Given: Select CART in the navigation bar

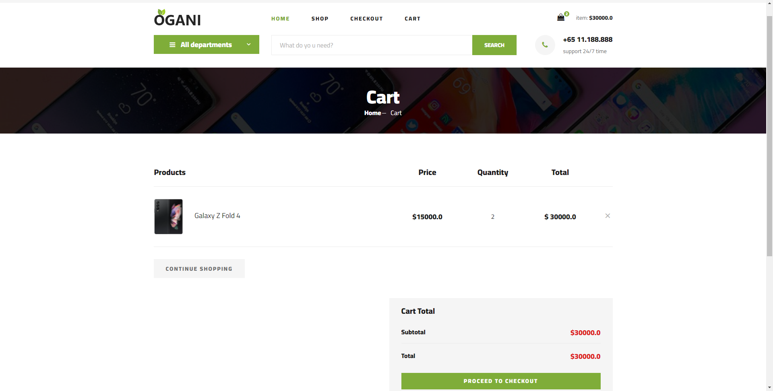Looking at the screenshot, I should coord(412,19).
